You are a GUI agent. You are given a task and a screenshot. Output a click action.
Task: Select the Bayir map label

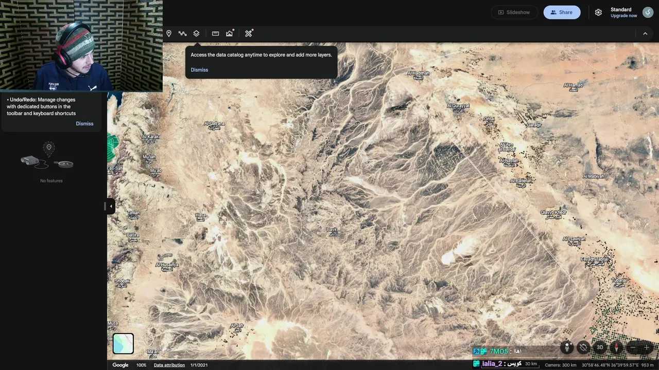point(332,231)
